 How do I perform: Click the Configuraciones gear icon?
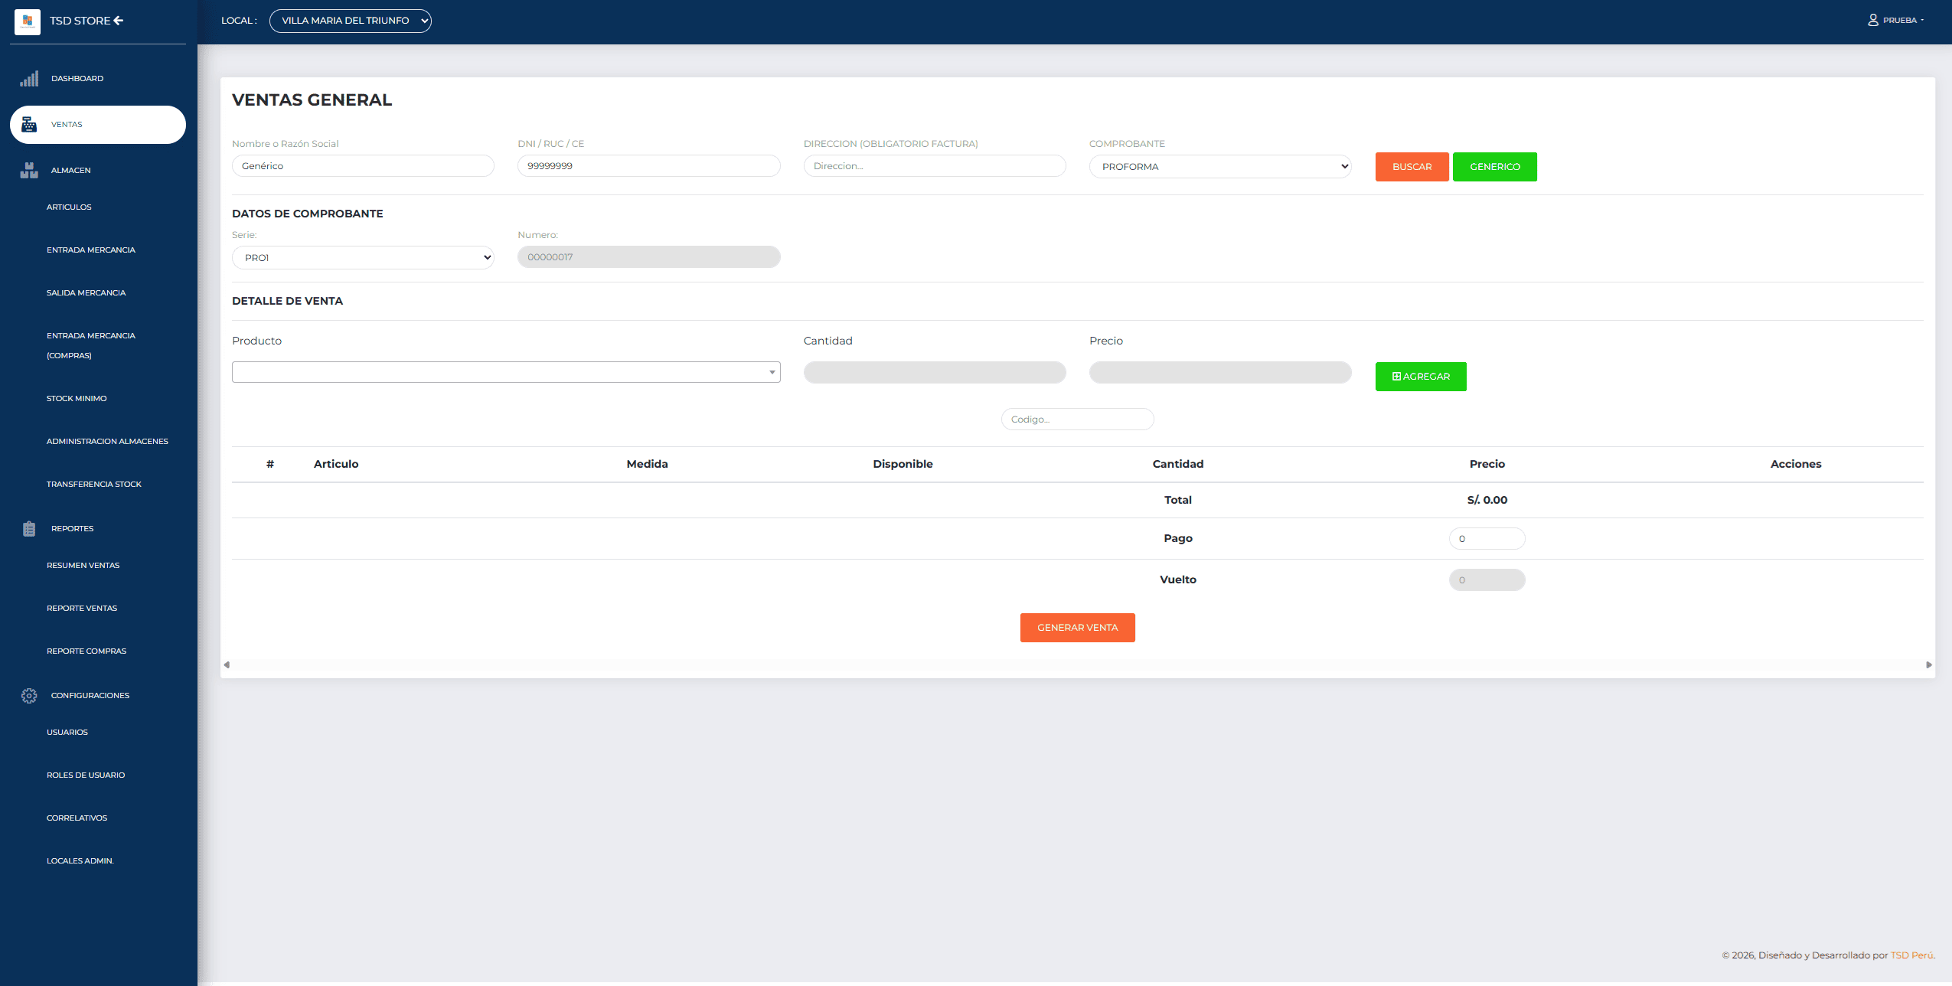29,696
